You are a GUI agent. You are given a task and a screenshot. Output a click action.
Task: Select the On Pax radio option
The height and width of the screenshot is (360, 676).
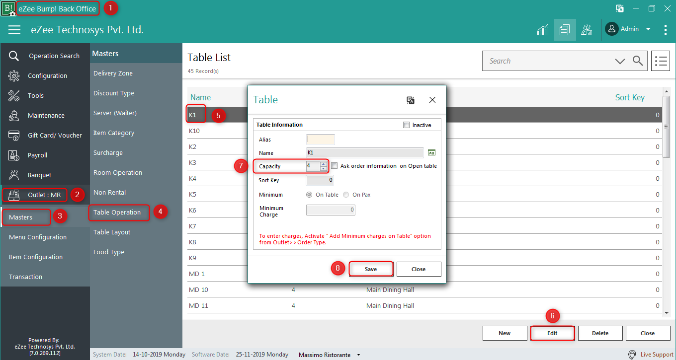pyautogui.click(x=346, y=195)
